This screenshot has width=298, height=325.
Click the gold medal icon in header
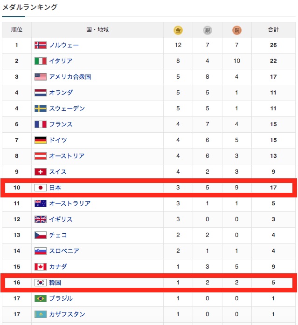178,30
